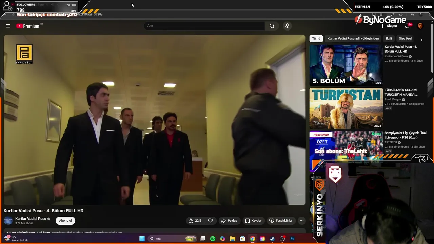434x244 pixels.
Task: Dislike the video with thumbs-down
Action: click(210, 221)
